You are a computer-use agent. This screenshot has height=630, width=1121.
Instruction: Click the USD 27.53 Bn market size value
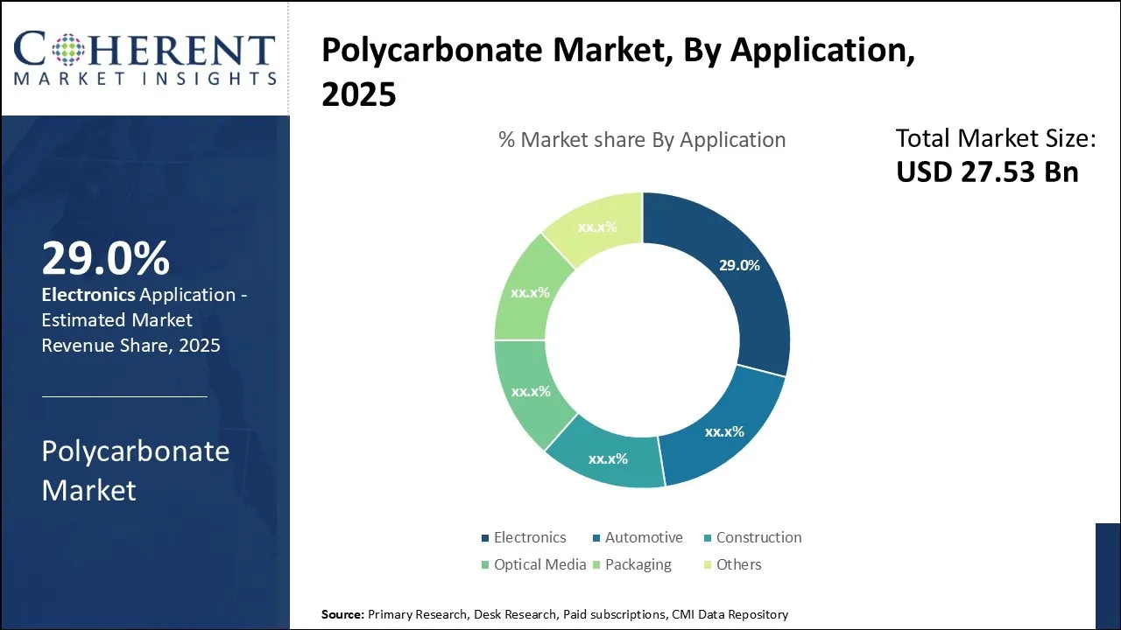click(987, 171)
